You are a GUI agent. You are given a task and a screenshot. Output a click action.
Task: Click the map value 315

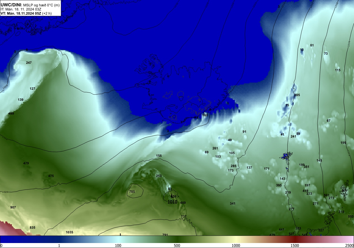point(341,212)
